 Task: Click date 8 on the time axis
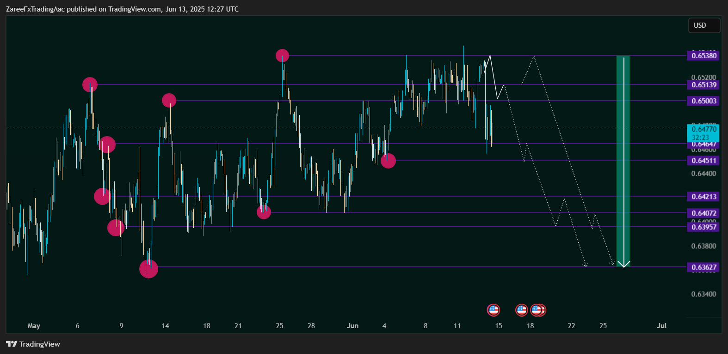426,326
